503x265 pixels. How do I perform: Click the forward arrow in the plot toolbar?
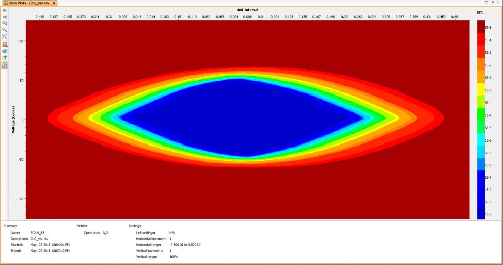(5, 17)
